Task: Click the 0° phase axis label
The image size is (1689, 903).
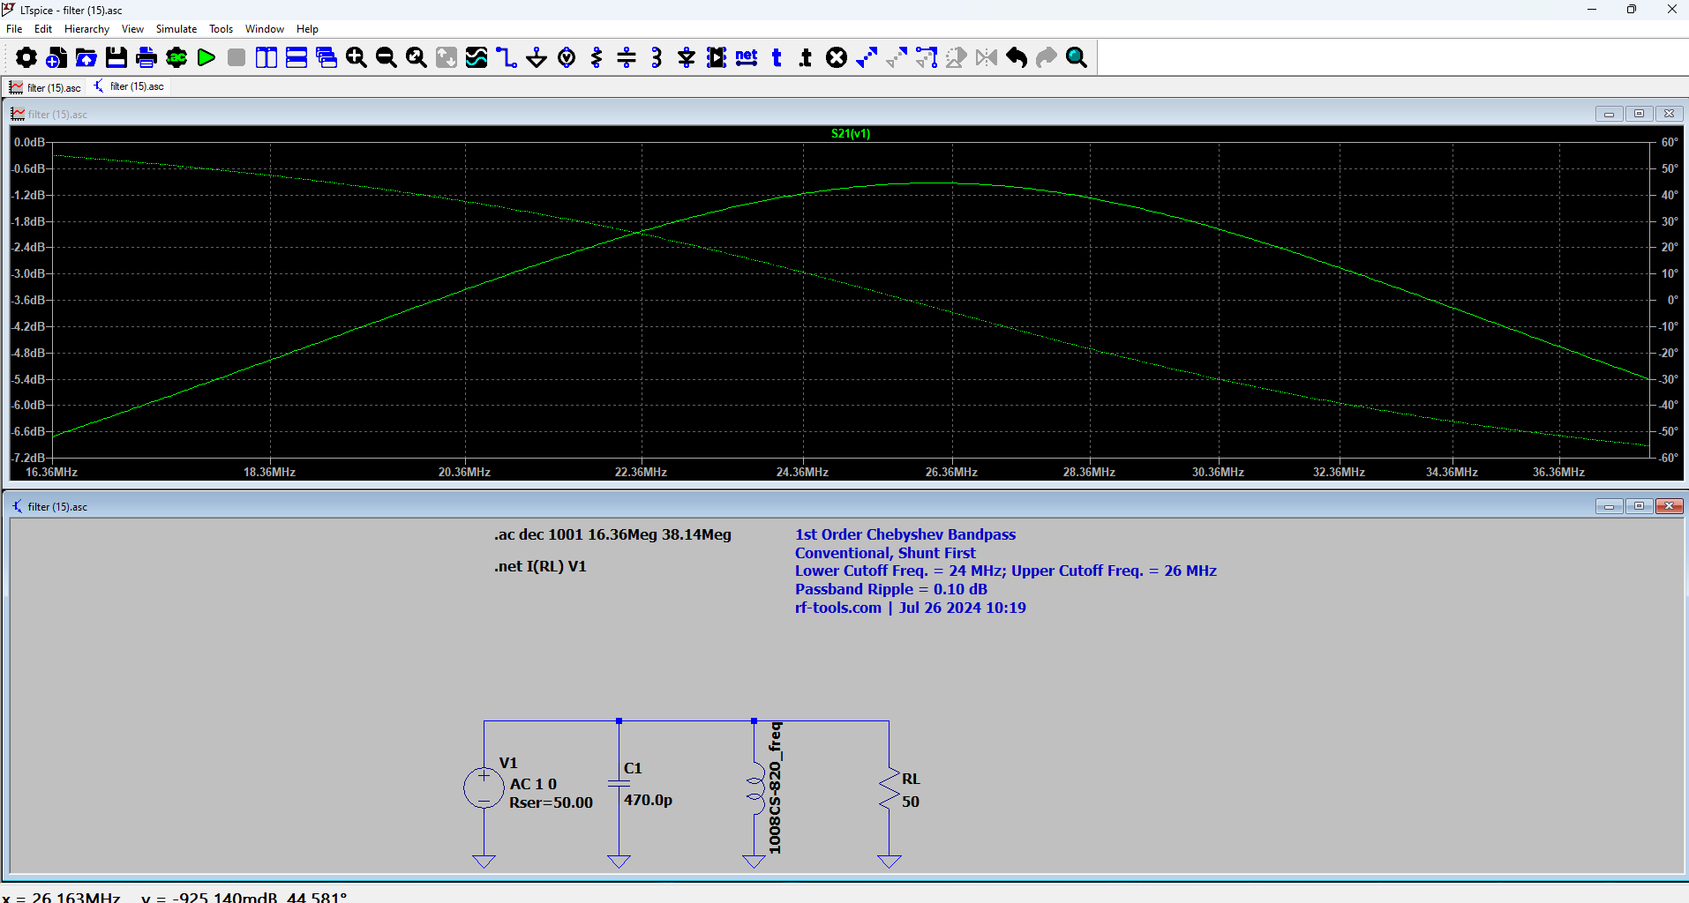Action: [1672, 300]
